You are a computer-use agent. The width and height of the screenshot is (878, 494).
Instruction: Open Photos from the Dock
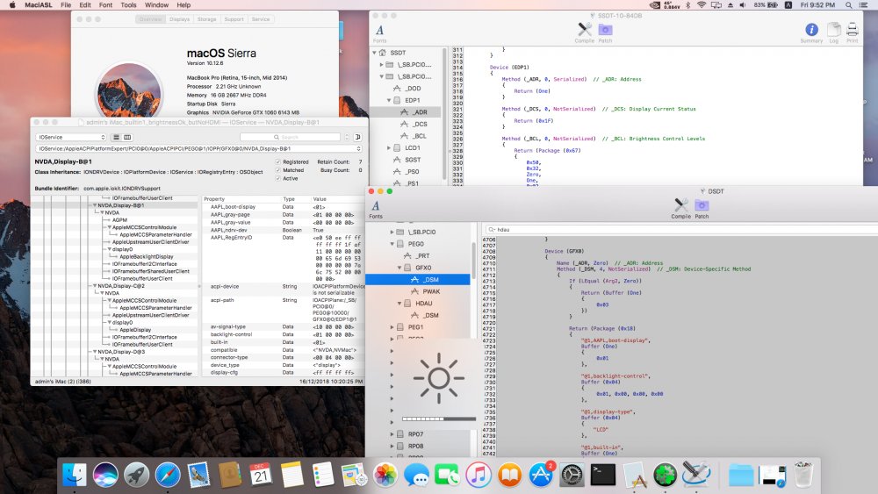point(385,475)
